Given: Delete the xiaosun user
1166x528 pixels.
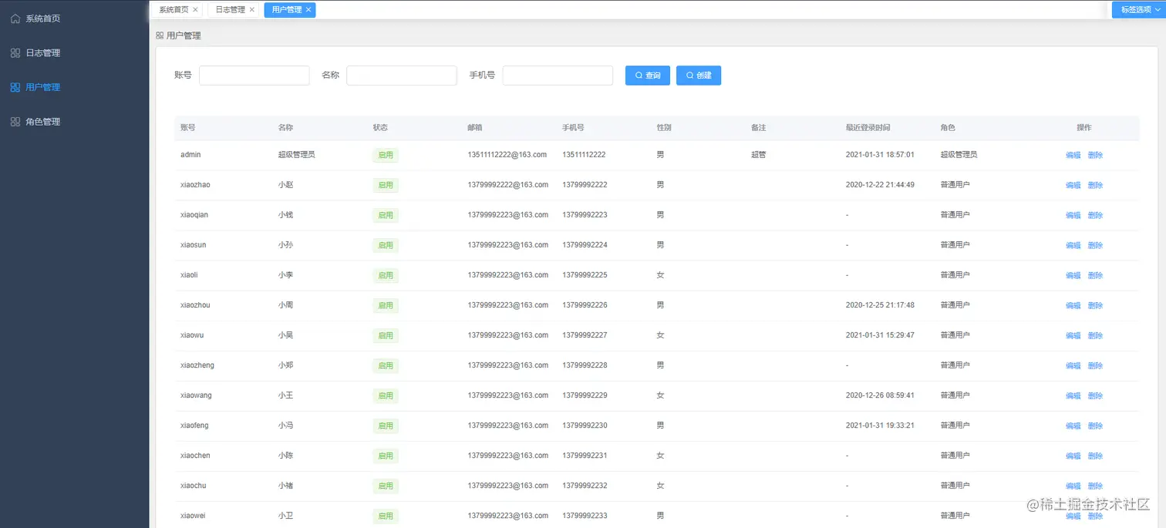Looking at the screenshot, I should pos(1095,245).
